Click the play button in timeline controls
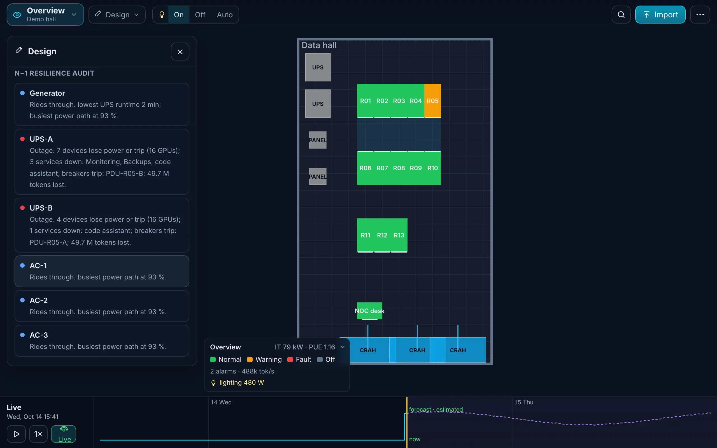 (16, 434)
